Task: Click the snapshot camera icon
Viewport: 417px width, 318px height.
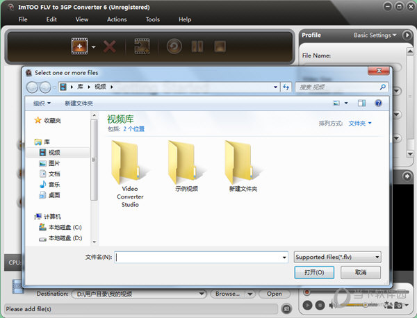Action: point(398,305)
